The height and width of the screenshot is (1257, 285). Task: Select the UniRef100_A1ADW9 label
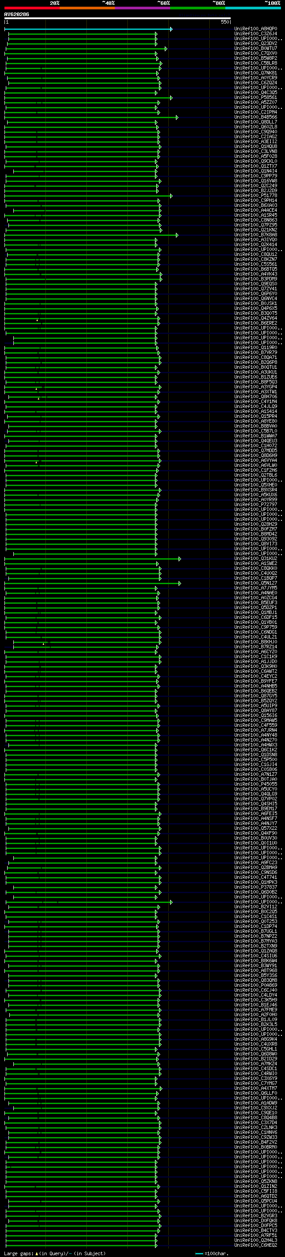tap(256, 1103)
